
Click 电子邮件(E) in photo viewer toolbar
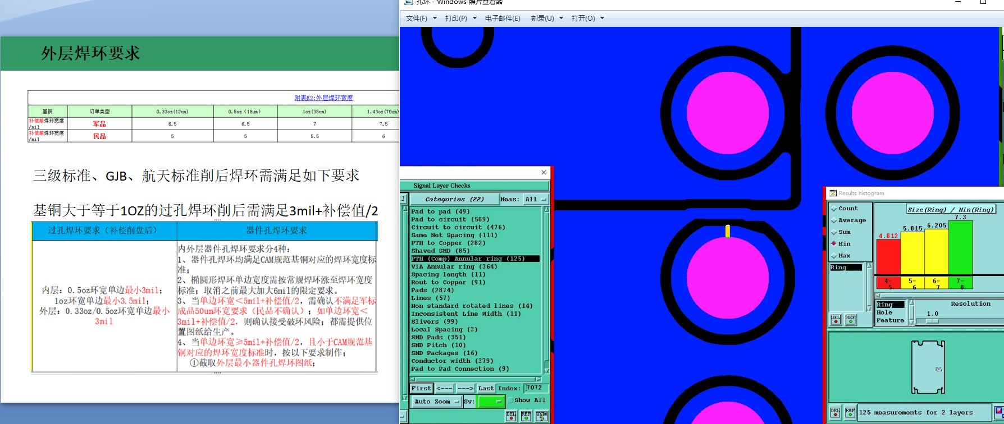[503, 19]
